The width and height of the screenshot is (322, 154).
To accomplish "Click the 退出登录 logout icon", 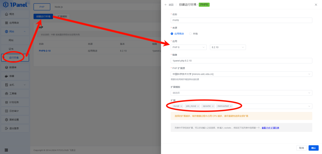I will pos(7,128).
